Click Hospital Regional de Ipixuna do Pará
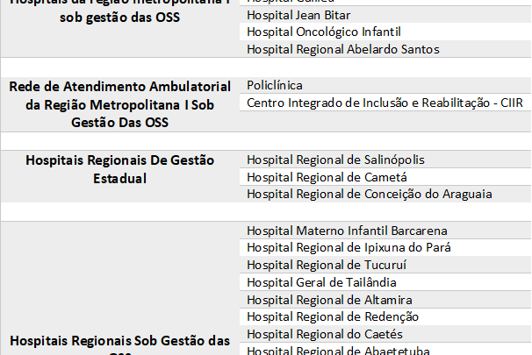The height and width of the screenshot is (355, 532). [x=349, y=247]
